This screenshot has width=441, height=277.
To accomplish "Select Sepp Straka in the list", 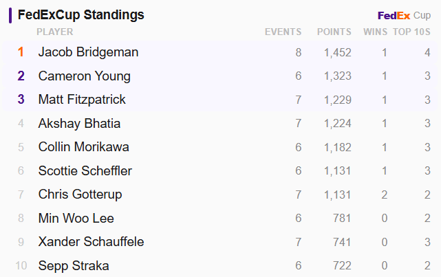I will point(74,266).
